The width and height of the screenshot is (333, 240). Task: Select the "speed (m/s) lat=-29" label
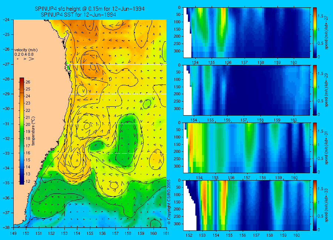(x=326, y=90)
